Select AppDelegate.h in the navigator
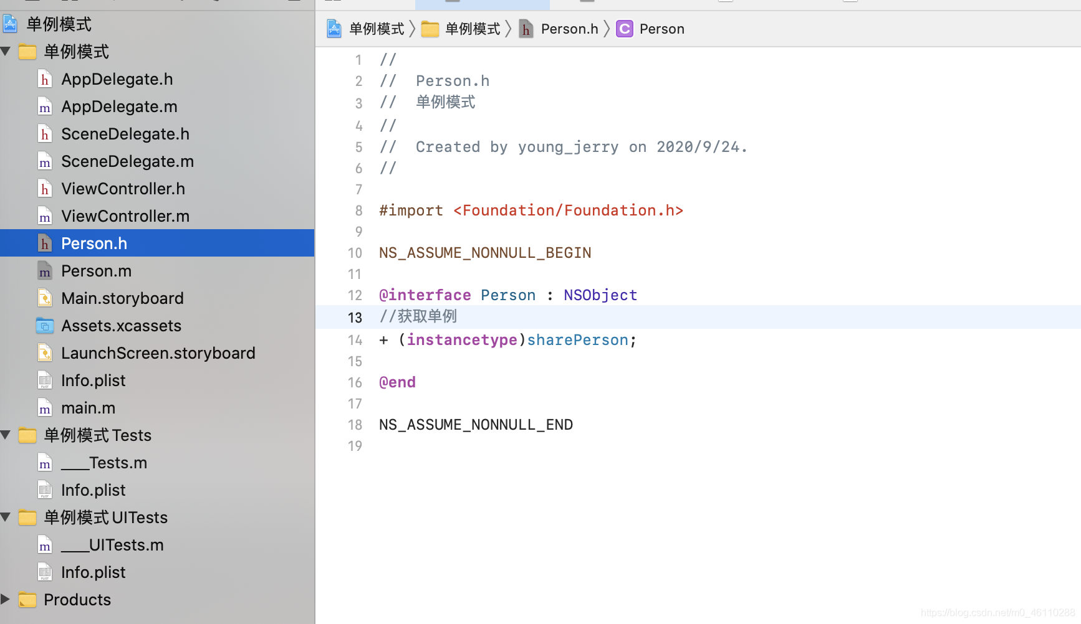 pyautogui.click(x=157, y=79)
